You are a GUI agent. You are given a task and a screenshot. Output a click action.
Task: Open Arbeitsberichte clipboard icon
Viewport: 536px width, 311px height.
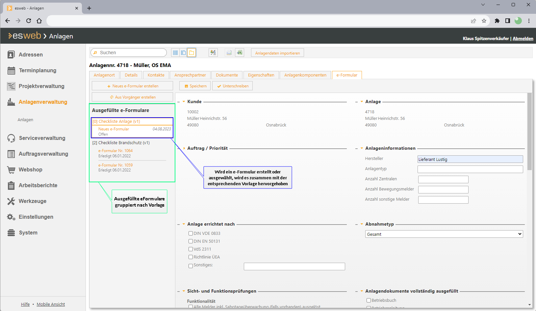pyautogui.click(x=11, y=185)
